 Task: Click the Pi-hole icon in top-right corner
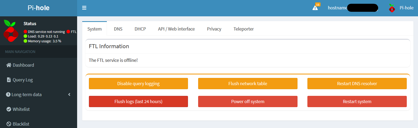392,8
